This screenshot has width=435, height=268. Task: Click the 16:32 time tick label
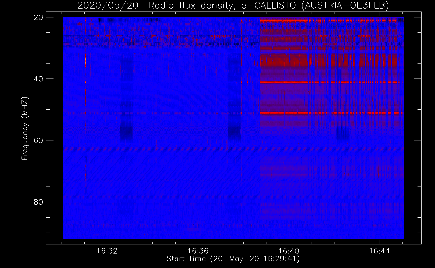[107, 251]
